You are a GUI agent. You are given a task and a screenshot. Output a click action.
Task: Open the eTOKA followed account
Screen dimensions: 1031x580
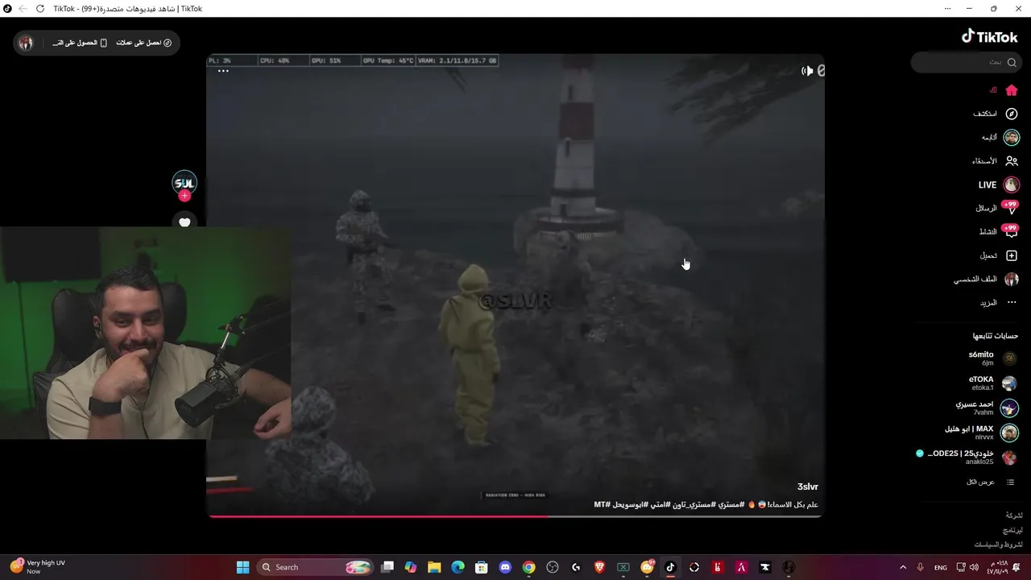pyautogui.click(x=992, y=383)
